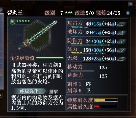The width and height of the screenshot is (136, 118).
Task: Select the 终极强化 label
Action: point(29,91)
